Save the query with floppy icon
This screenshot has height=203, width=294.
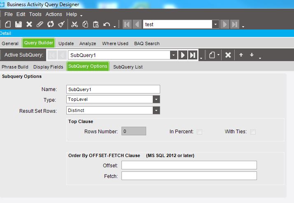pyautogui.click(x=19, y=24)
